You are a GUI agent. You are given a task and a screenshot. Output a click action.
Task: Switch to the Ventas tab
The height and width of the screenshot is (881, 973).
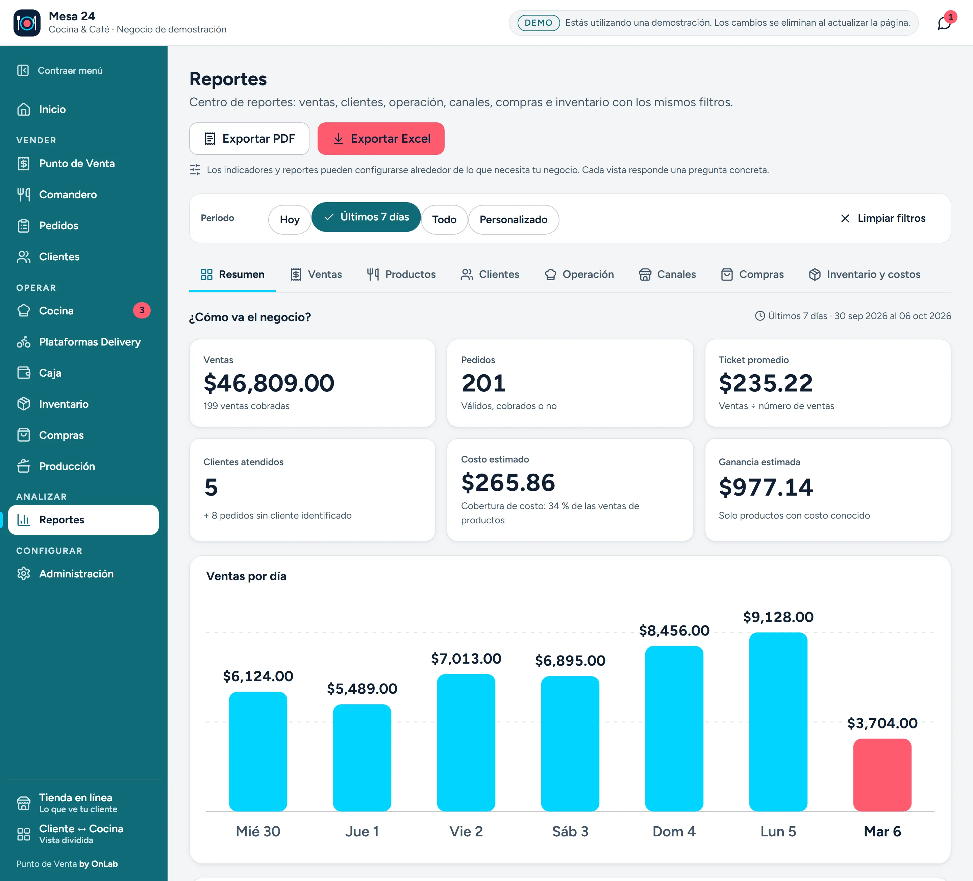[316, 275]
